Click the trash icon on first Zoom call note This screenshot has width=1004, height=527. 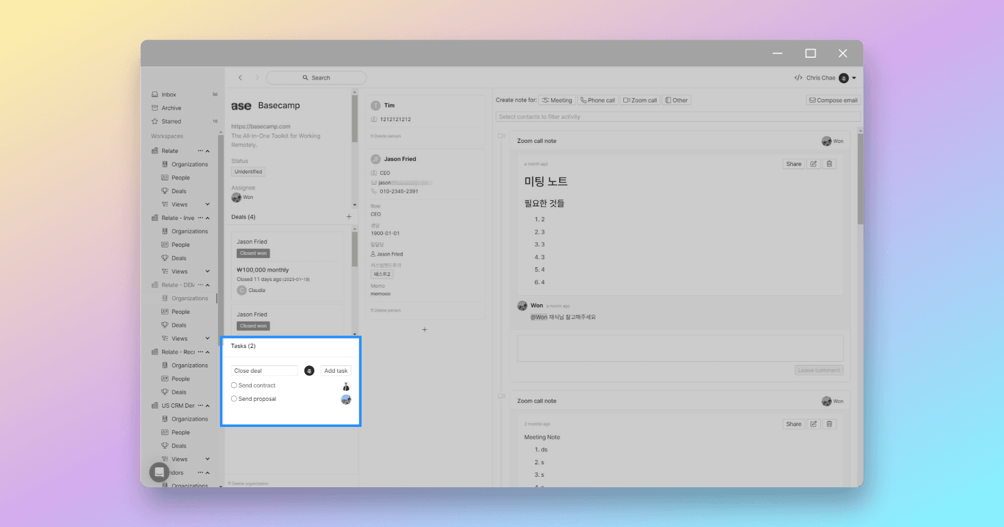tap(829, 164)
